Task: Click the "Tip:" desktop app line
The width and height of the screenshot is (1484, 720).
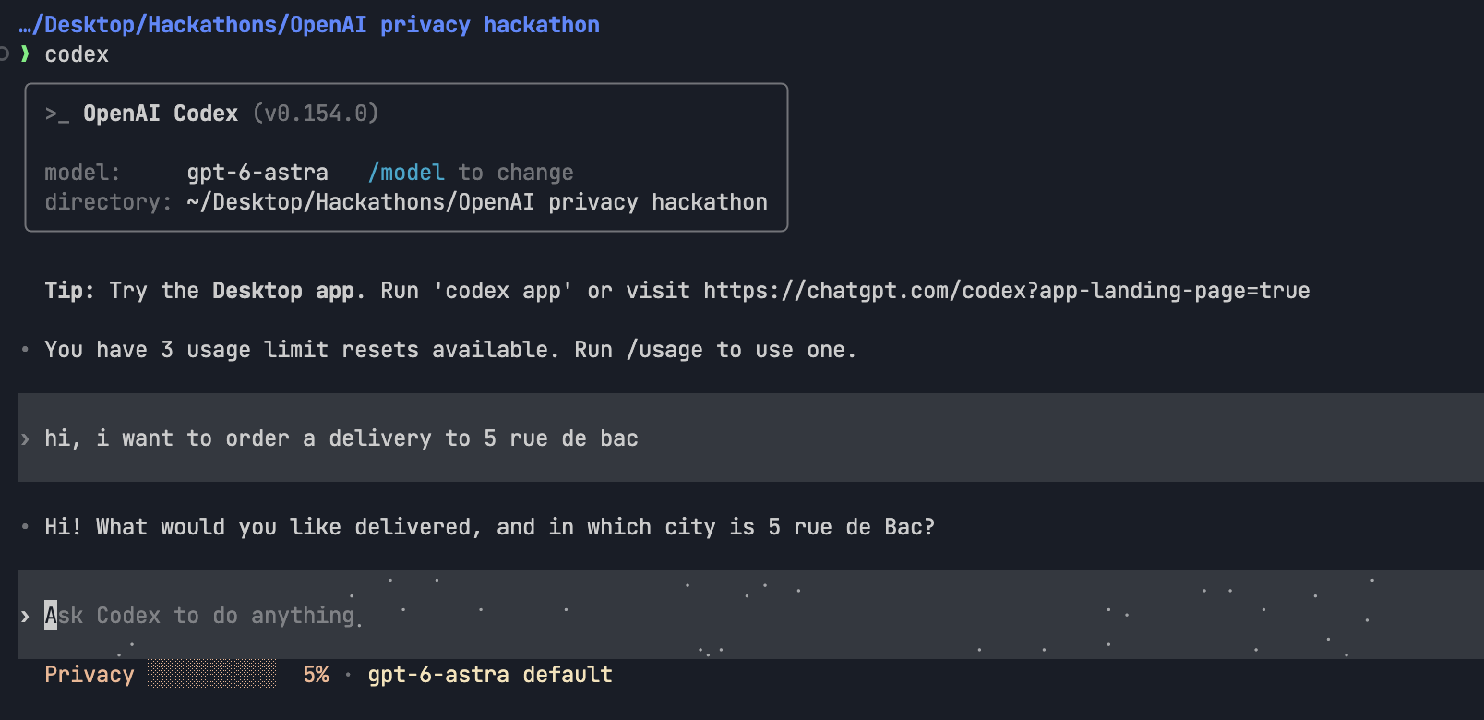Action: [677, 291]
